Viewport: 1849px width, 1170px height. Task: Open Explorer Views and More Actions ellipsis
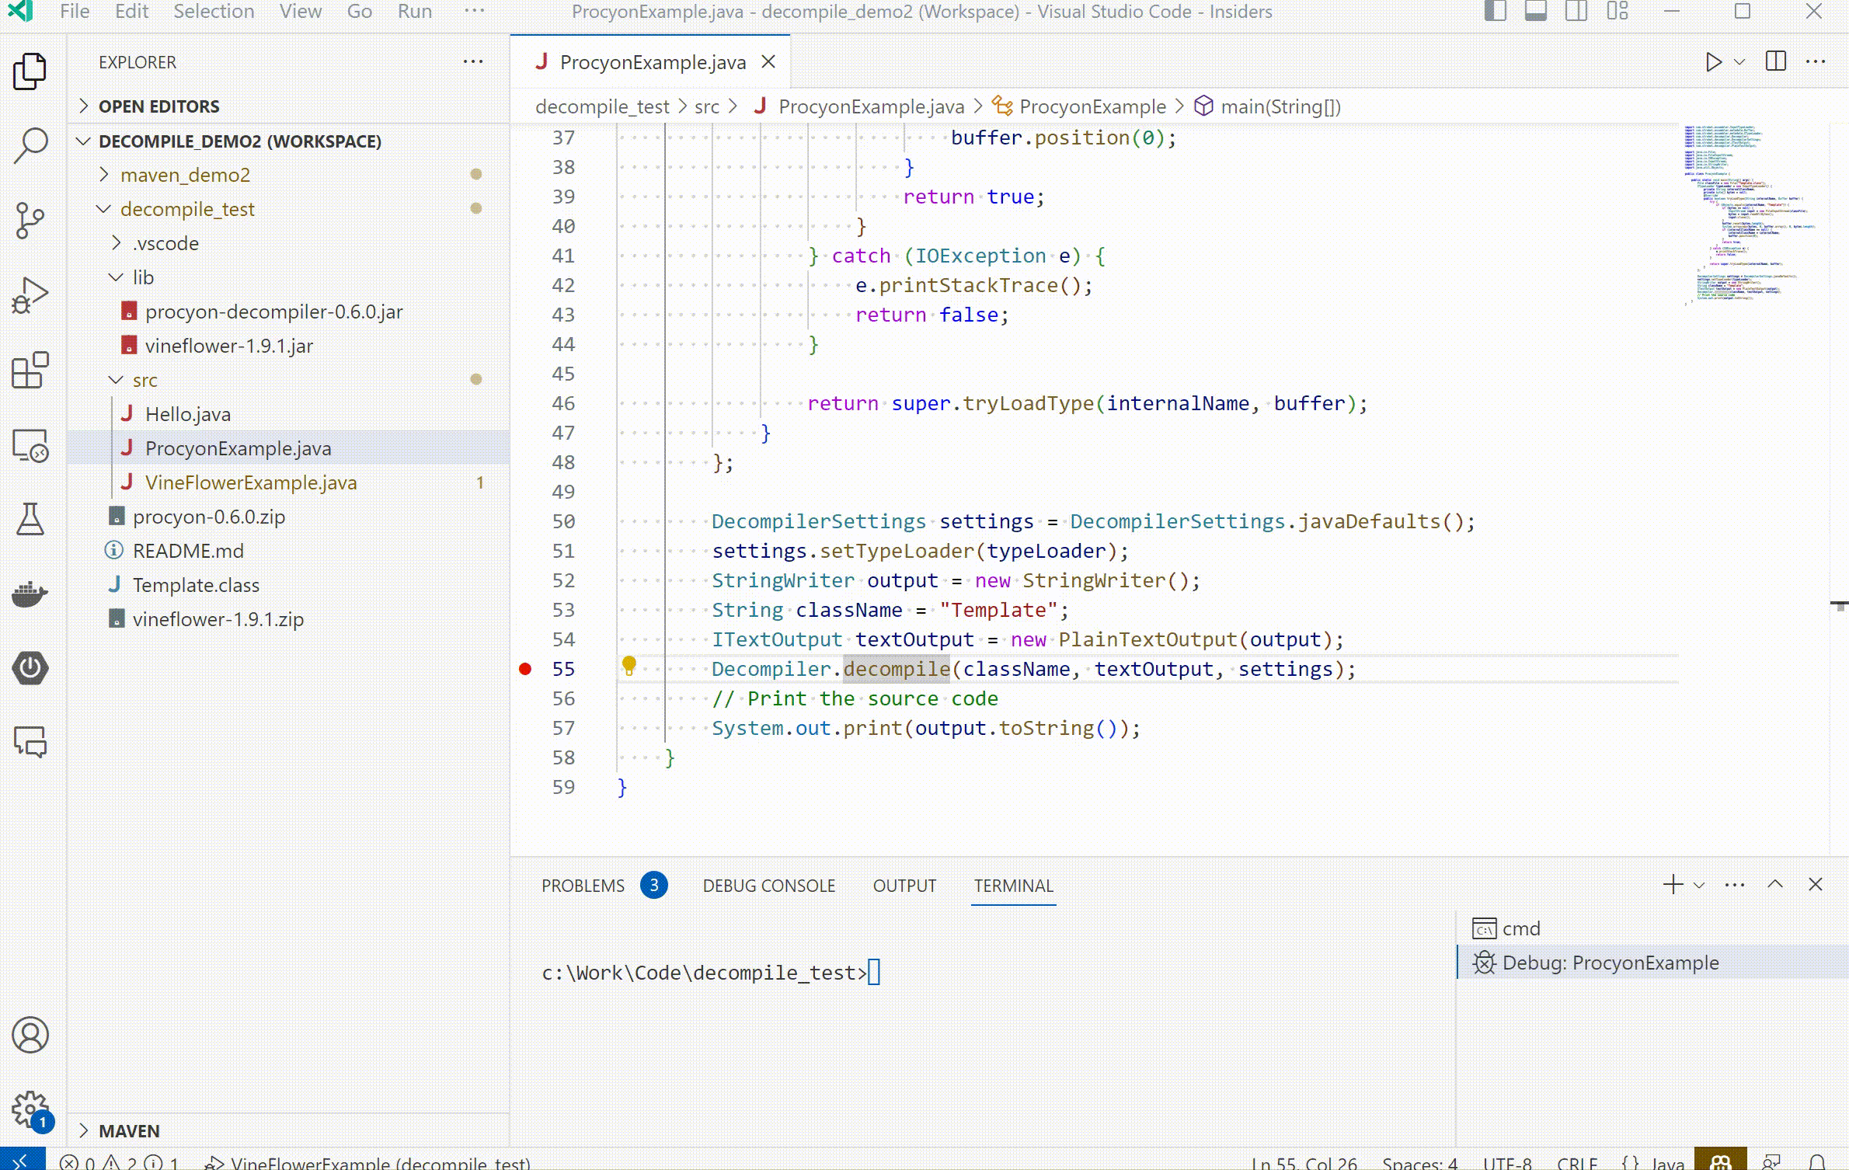pyautogui.click(x=473, y=61)
